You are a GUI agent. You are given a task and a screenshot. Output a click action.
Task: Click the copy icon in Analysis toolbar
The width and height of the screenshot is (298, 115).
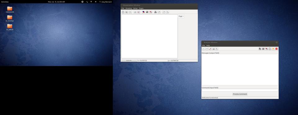[x=260, y=49]
